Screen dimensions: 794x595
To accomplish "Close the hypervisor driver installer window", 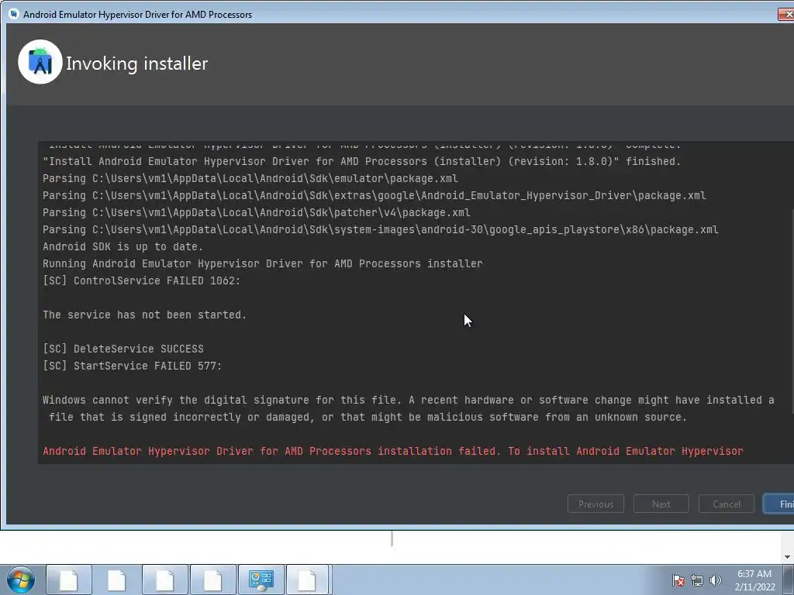I will coord(786,14).
